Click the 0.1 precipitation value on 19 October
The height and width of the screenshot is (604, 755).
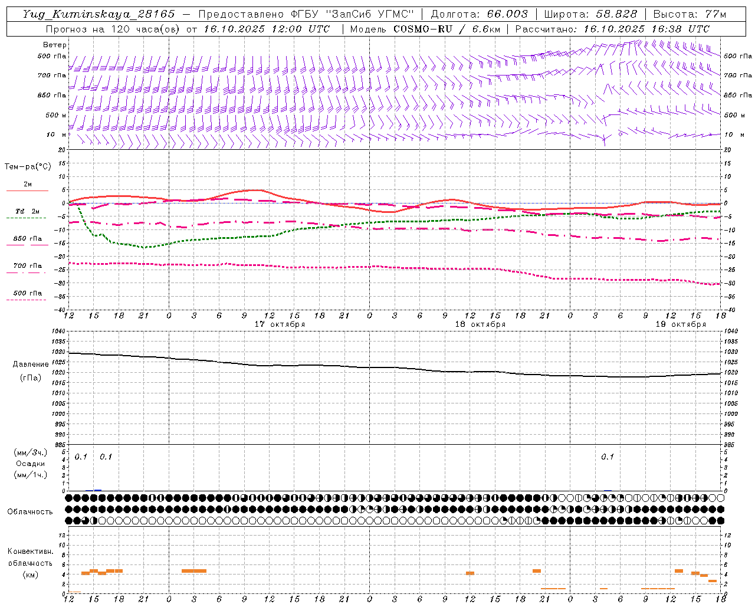[x=608, y=457]
